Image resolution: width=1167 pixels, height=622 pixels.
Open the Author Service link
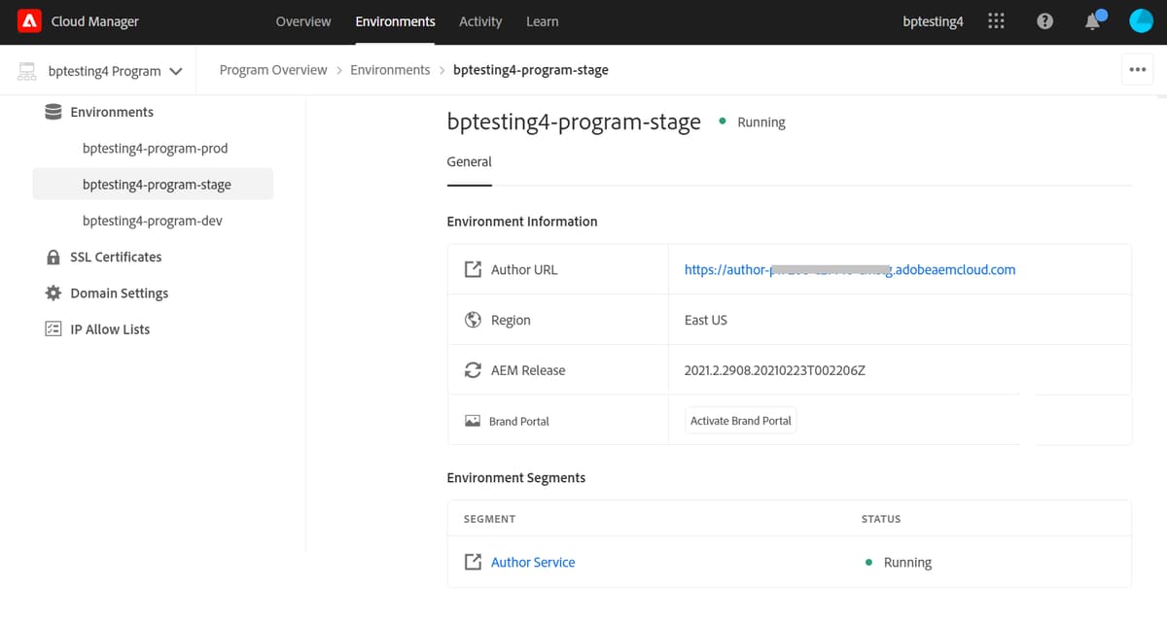point(532,562)
